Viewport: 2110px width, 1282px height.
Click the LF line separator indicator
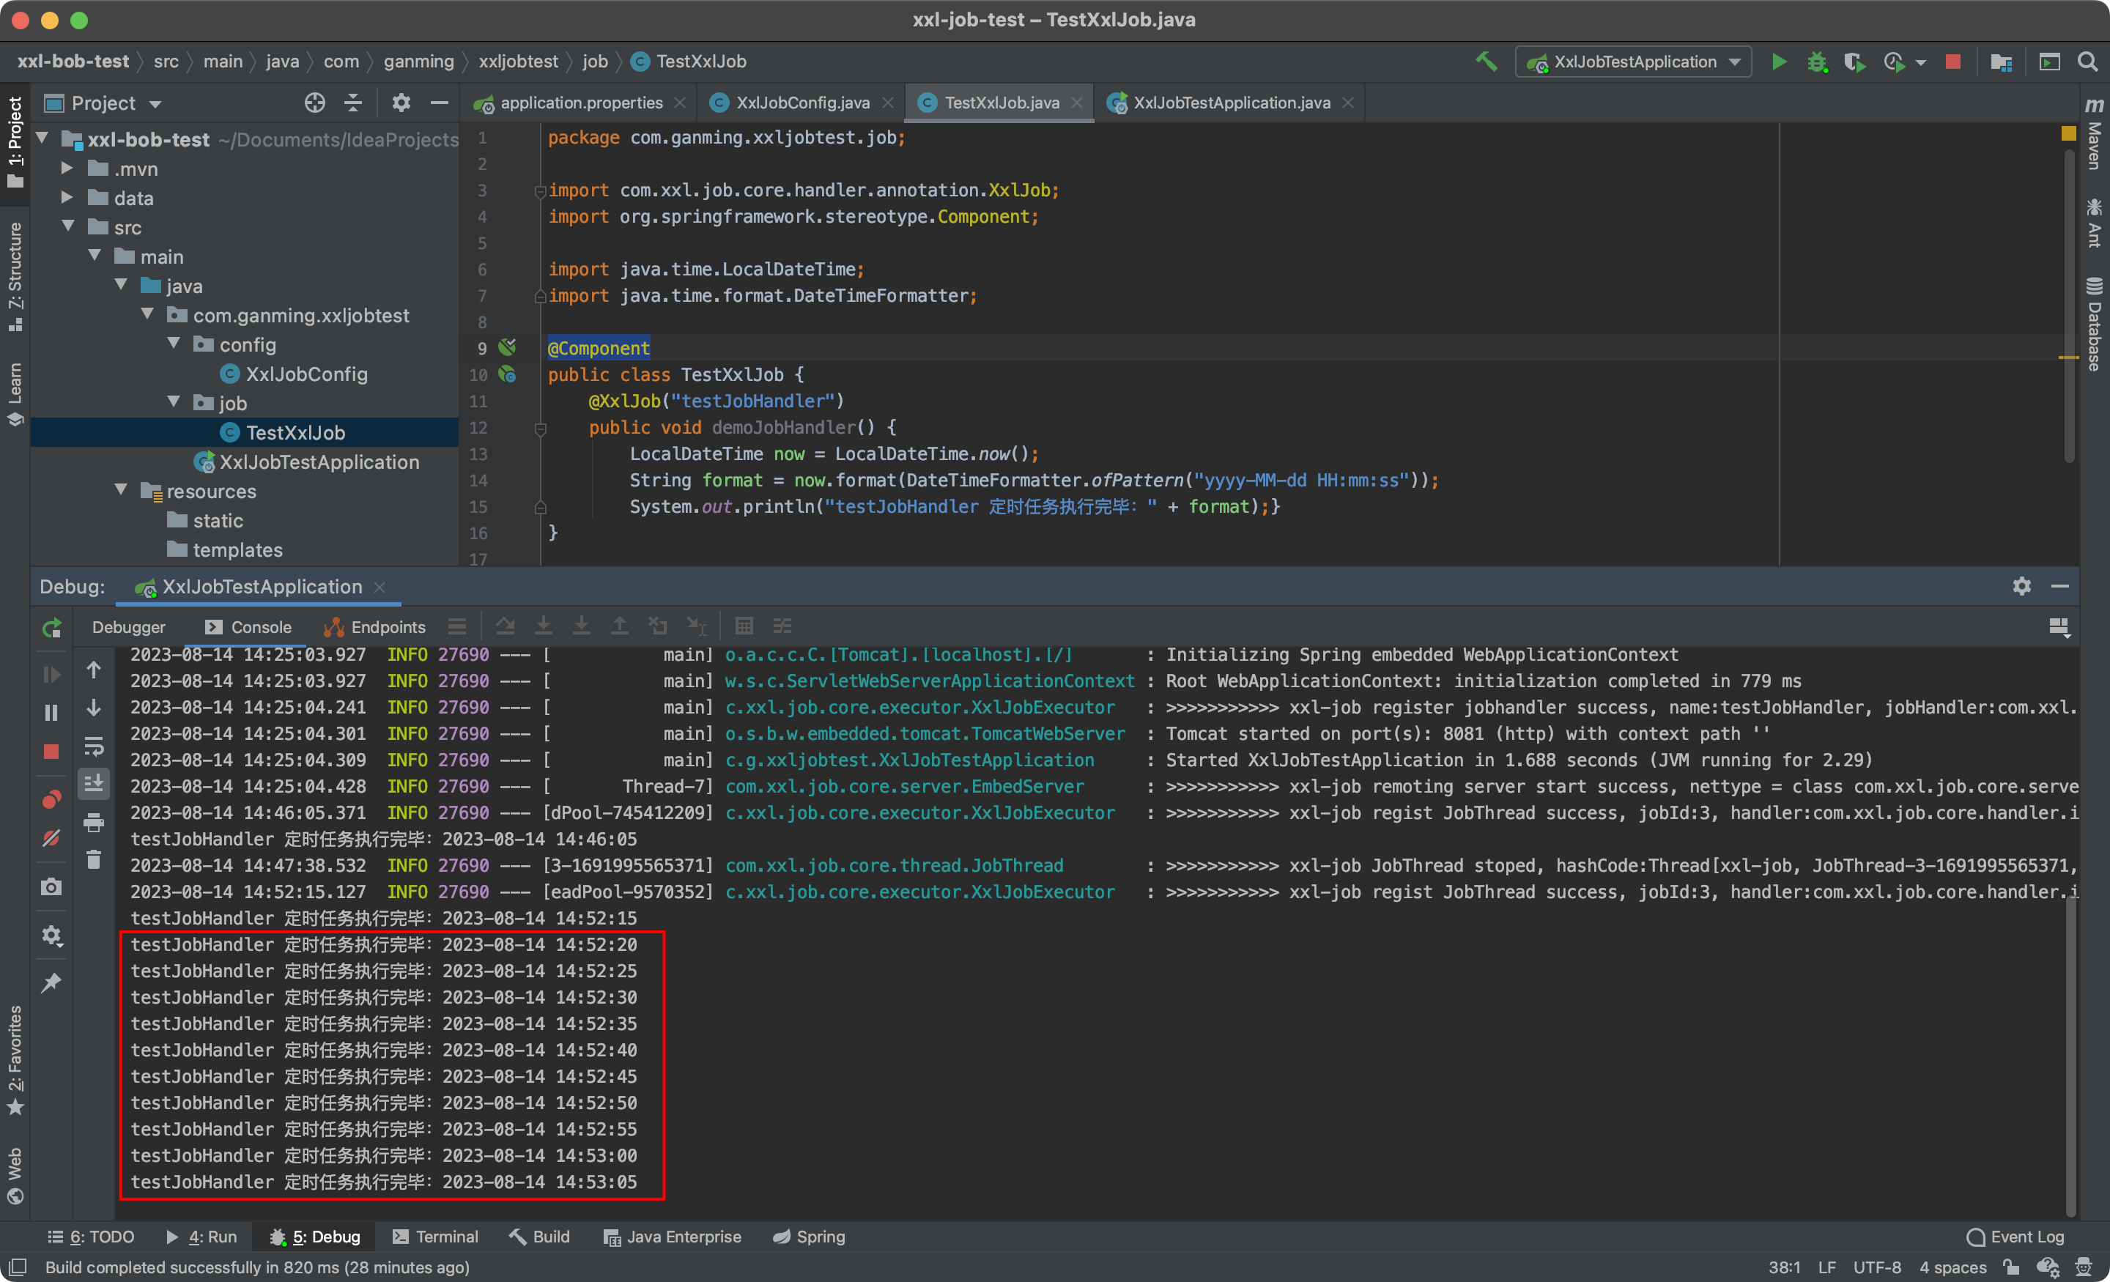click(x=1826, y=1267)
